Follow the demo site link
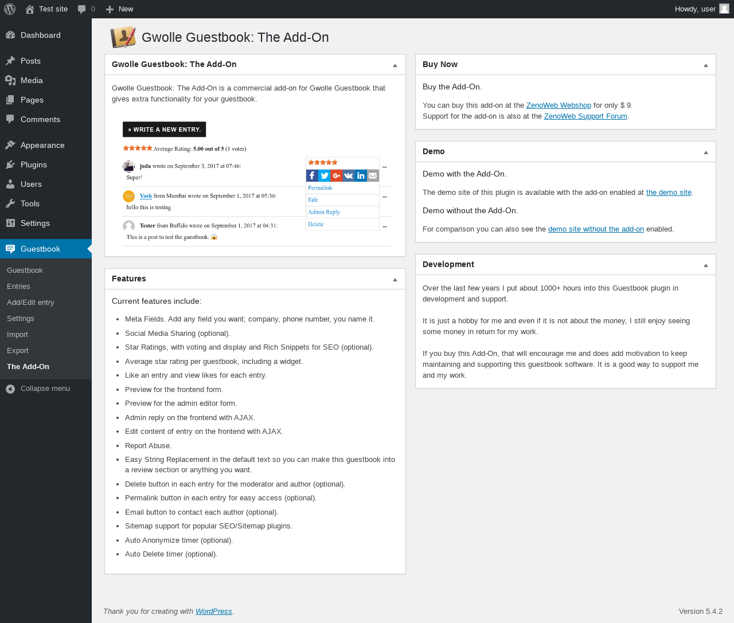The width and height of the screenshot is (734, 623). [x=669, y=192]
